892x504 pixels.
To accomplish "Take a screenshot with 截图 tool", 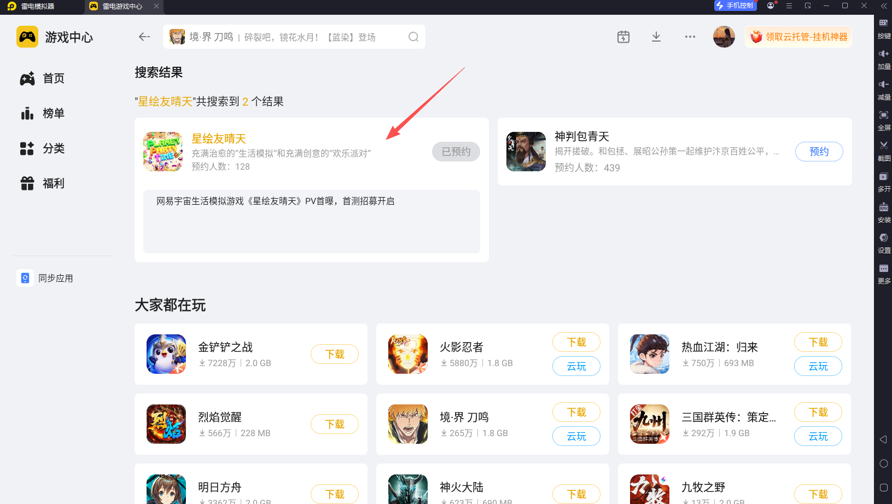I will click(x=884, y=152).
